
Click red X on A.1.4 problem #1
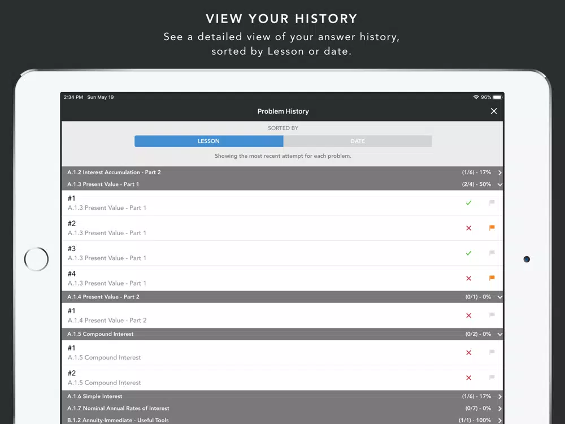click(x=468, y=315)
